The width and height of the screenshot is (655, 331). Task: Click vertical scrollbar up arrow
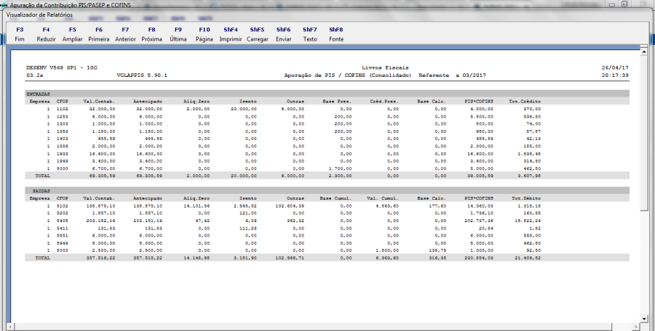tap(644, 52)
